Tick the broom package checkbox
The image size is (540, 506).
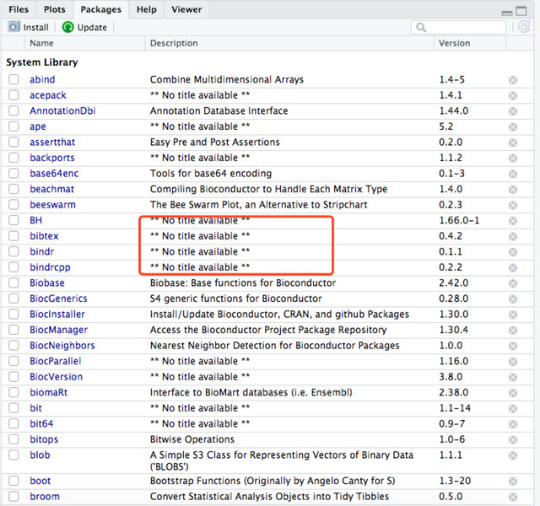[13, 497]
